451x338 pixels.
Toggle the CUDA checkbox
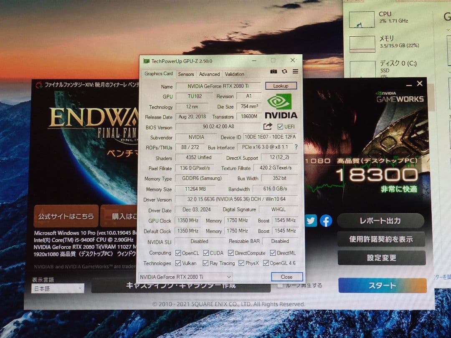206,253
